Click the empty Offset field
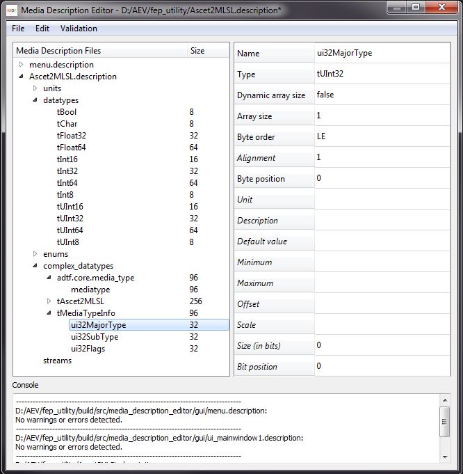Viewport: 463px width, 474px height. tap(382, 303)
